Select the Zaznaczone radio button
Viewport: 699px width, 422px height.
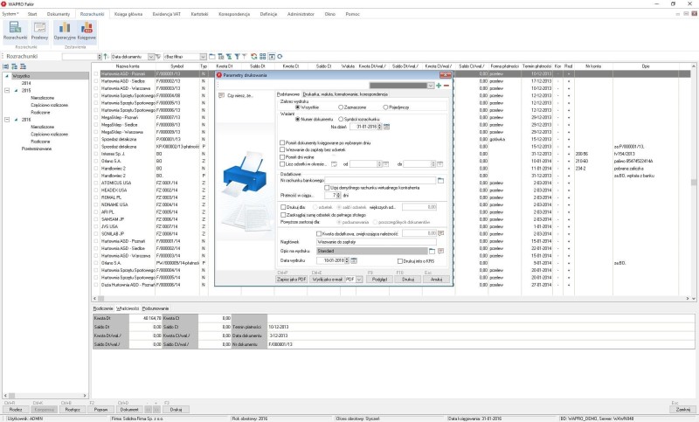[341, 107]
